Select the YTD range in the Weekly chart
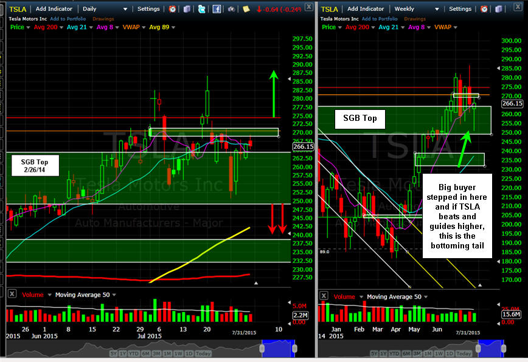Viewport: 528px width, 362px height. 394,353
